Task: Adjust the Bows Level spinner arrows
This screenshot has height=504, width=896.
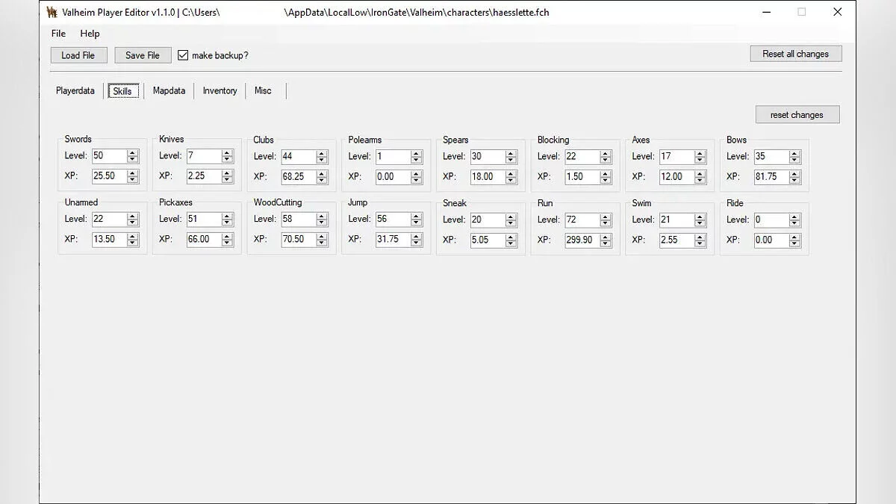Action: pos(794,157)
